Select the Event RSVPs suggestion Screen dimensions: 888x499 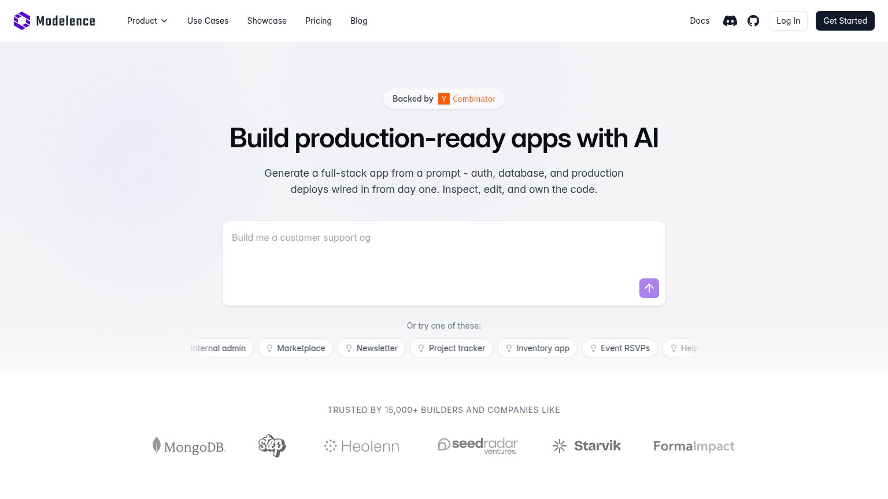[x=620, y=348]
